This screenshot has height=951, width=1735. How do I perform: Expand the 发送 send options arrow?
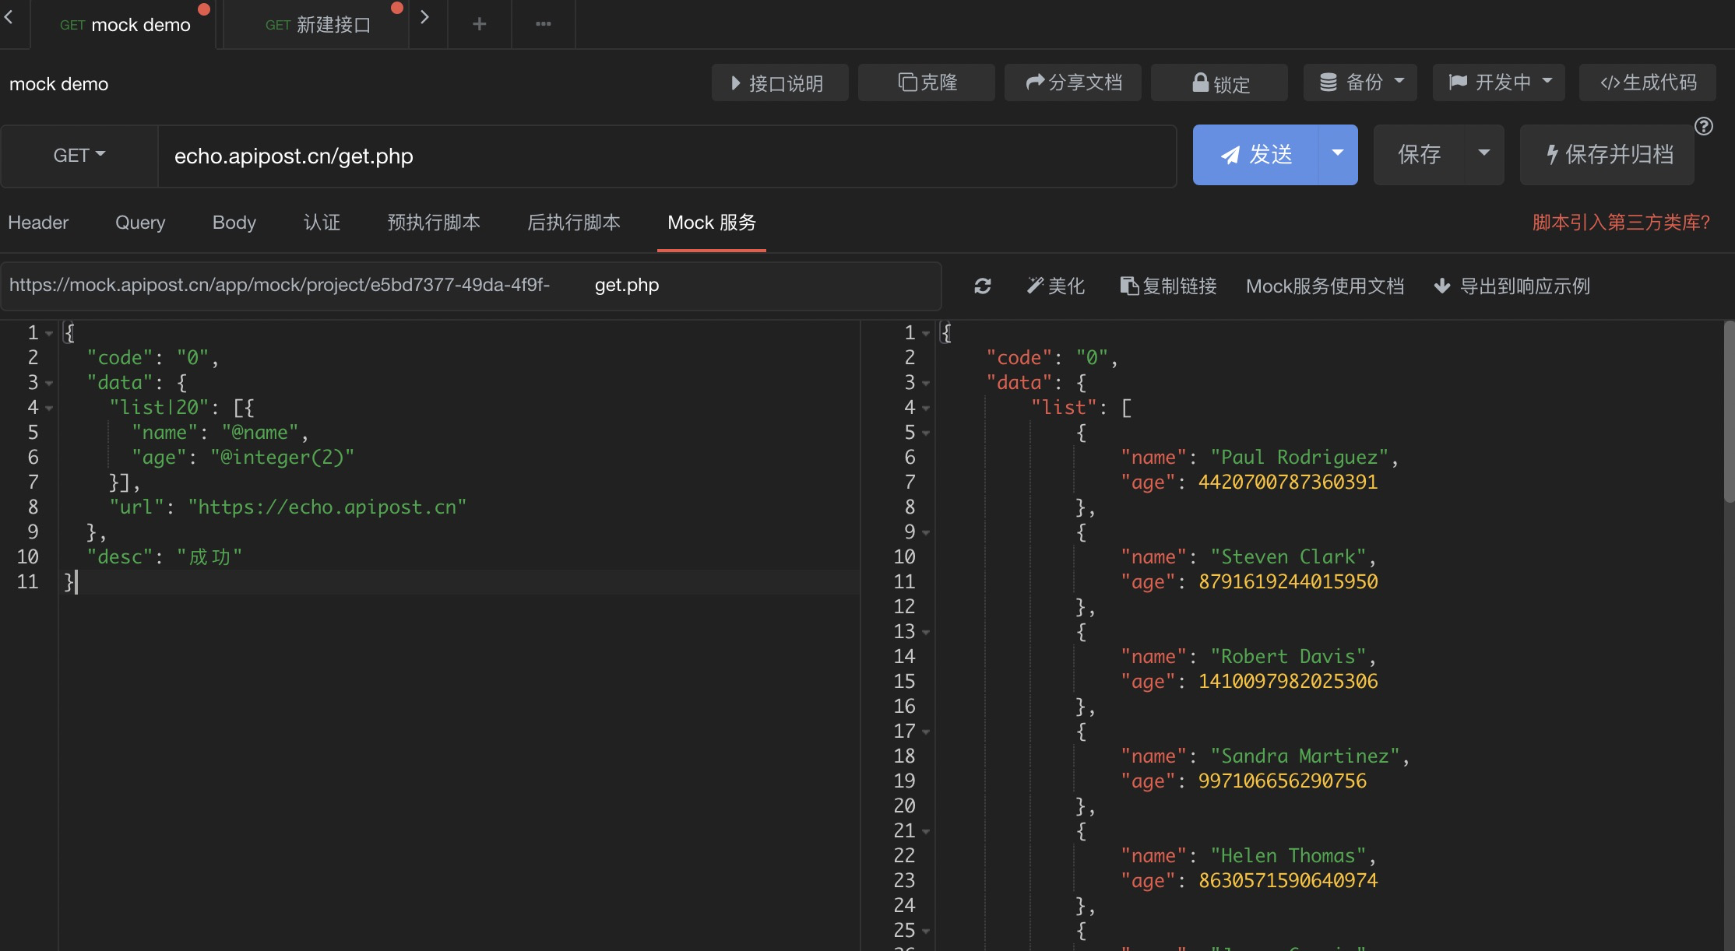[1338, 154]
